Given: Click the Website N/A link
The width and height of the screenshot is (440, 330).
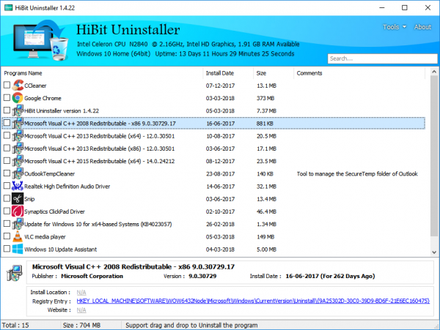Looking at the screenshot, I should point(81,310).
